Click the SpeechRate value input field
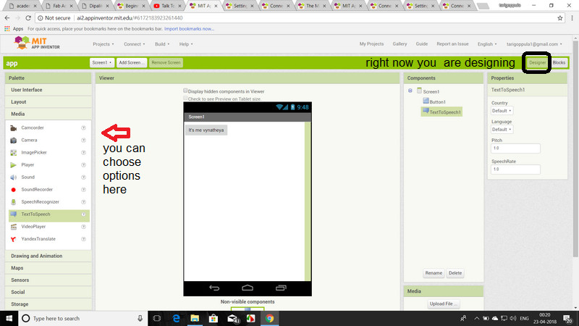Viewport: 579px width, 326px height. [515, 170]
